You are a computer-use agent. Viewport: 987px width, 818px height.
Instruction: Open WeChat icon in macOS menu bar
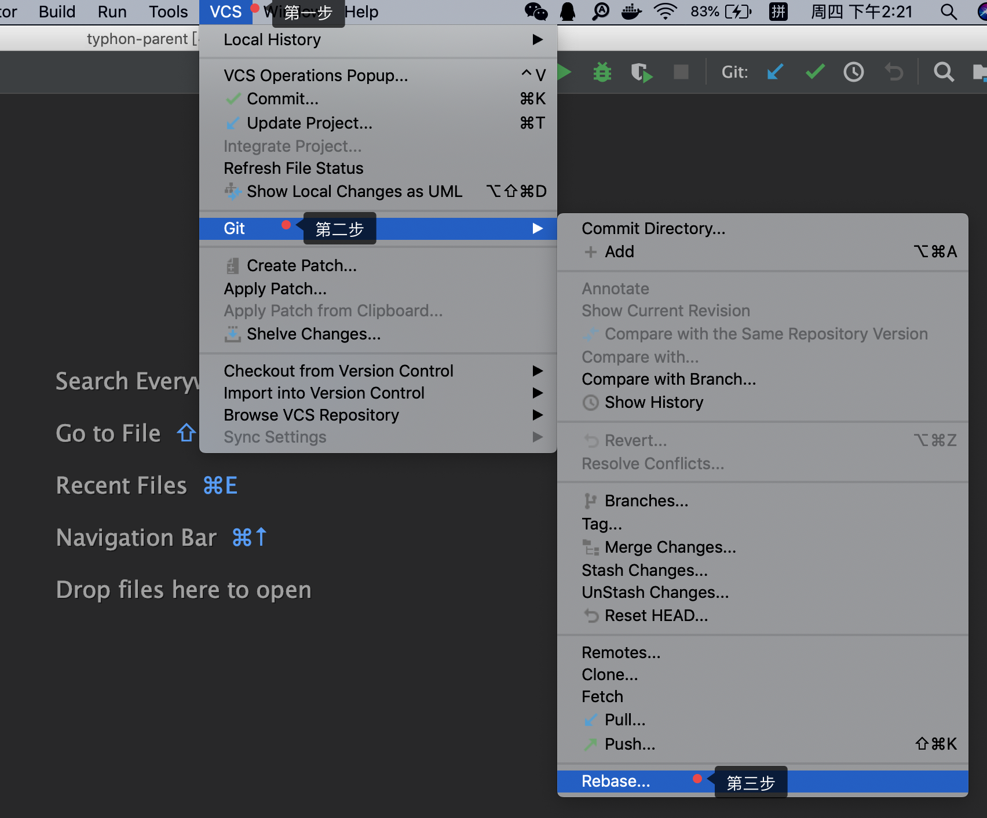[536, 12]
